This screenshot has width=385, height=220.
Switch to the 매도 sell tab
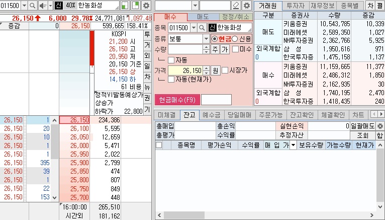[x=203, y=17]
